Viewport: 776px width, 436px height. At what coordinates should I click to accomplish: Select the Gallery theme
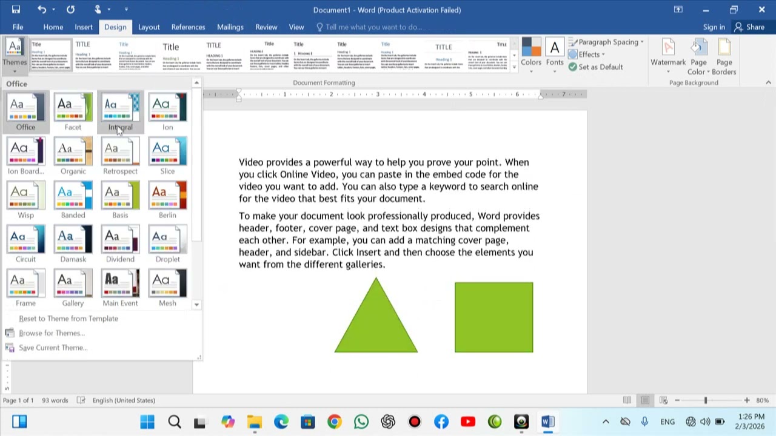(73, 289)
